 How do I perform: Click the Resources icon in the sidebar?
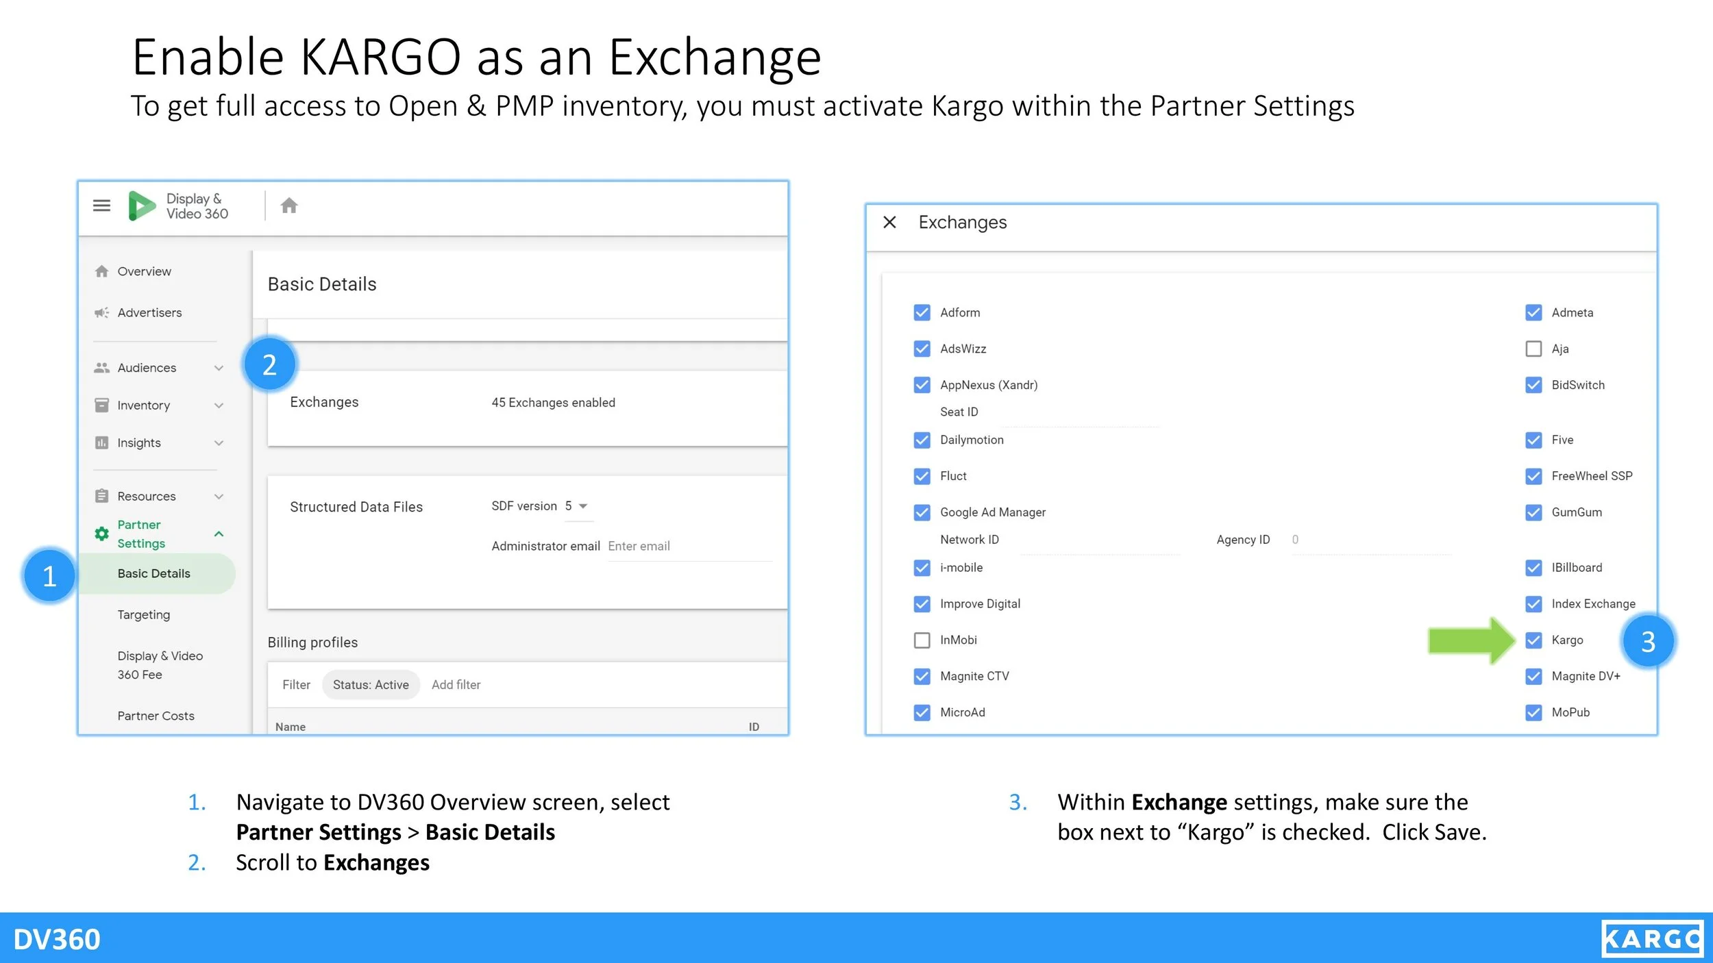click(x=101, y=495)
